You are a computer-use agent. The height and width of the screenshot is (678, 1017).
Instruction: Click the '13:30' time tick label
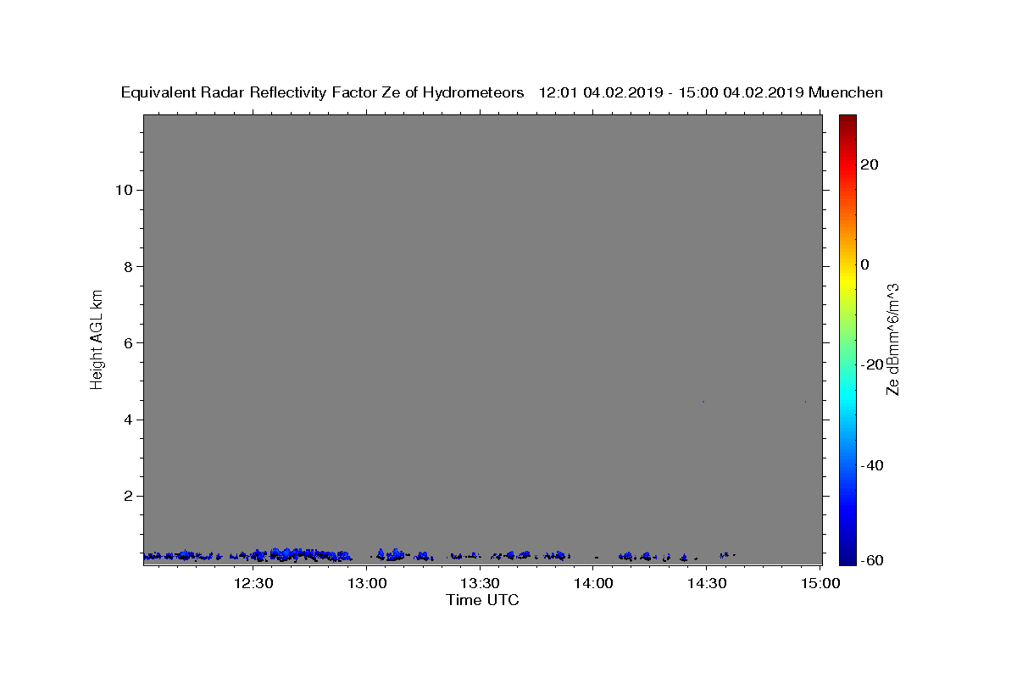coord(481,583)
